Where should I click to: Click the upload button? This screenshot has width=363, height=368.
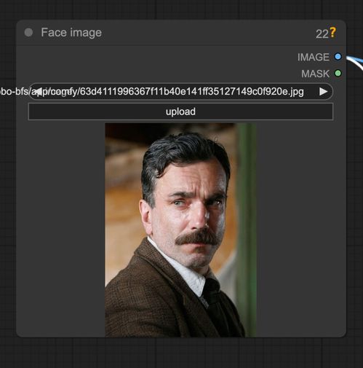[x=180, y=111]
